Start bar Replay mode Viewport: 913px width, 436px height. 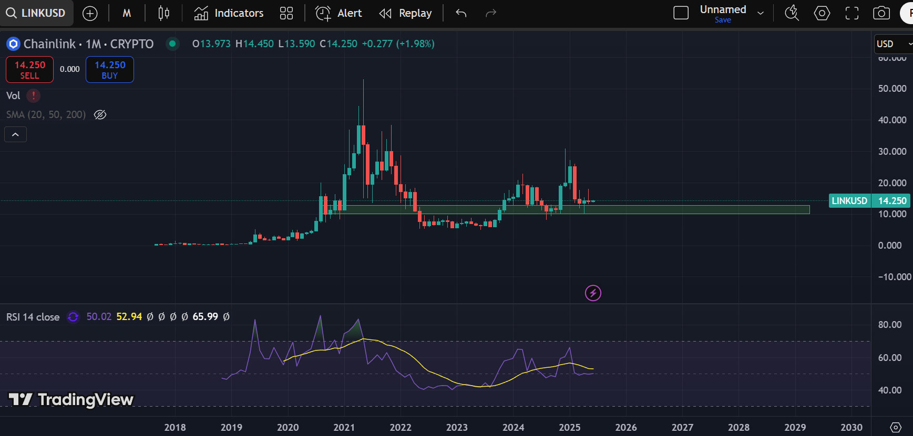tap(405, 13)
